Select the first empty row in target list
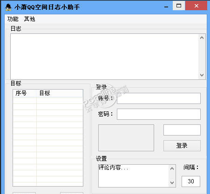This screenshot has width=210, height=194. pyautogui.click(x=48, y=101)
